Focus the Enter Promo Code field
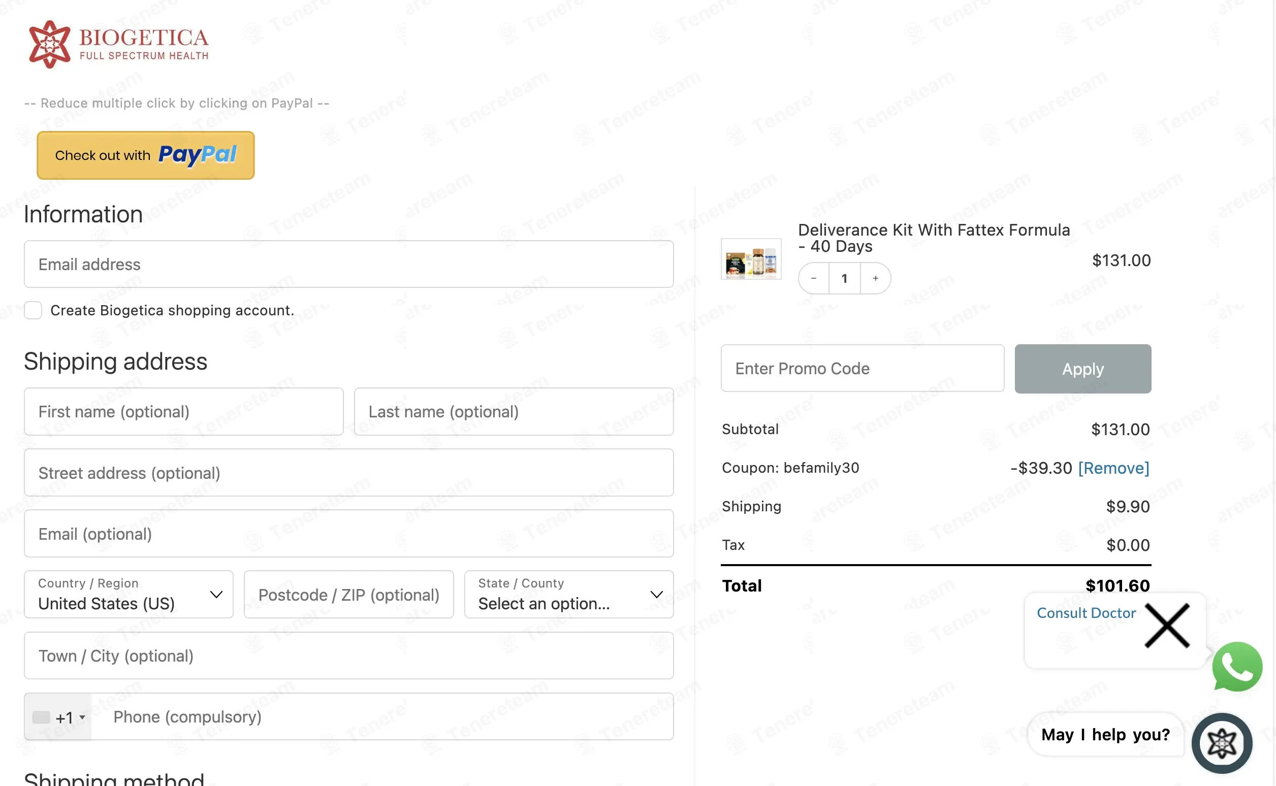The width and height of the screenshot is (1276, 786). [x=863, y=369]
